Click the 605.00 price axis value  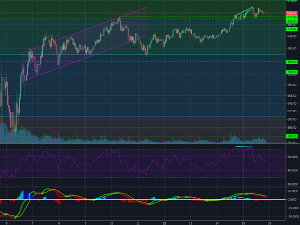292,119
